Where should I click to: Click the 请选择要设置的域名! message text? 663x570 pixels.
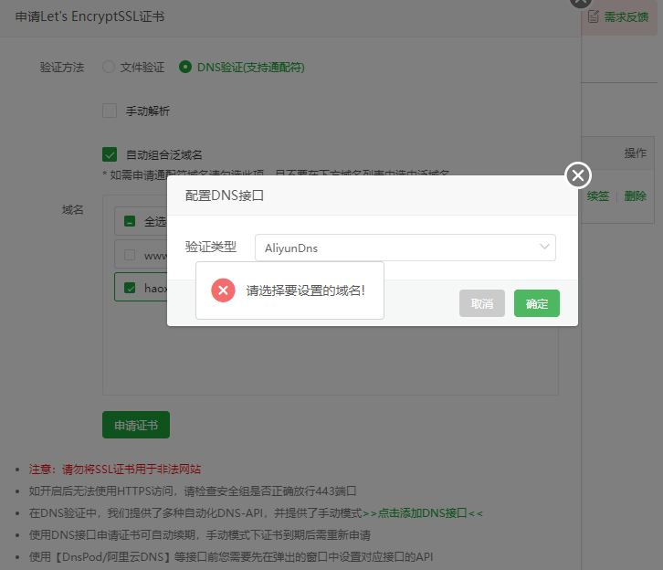coord(305,290)
